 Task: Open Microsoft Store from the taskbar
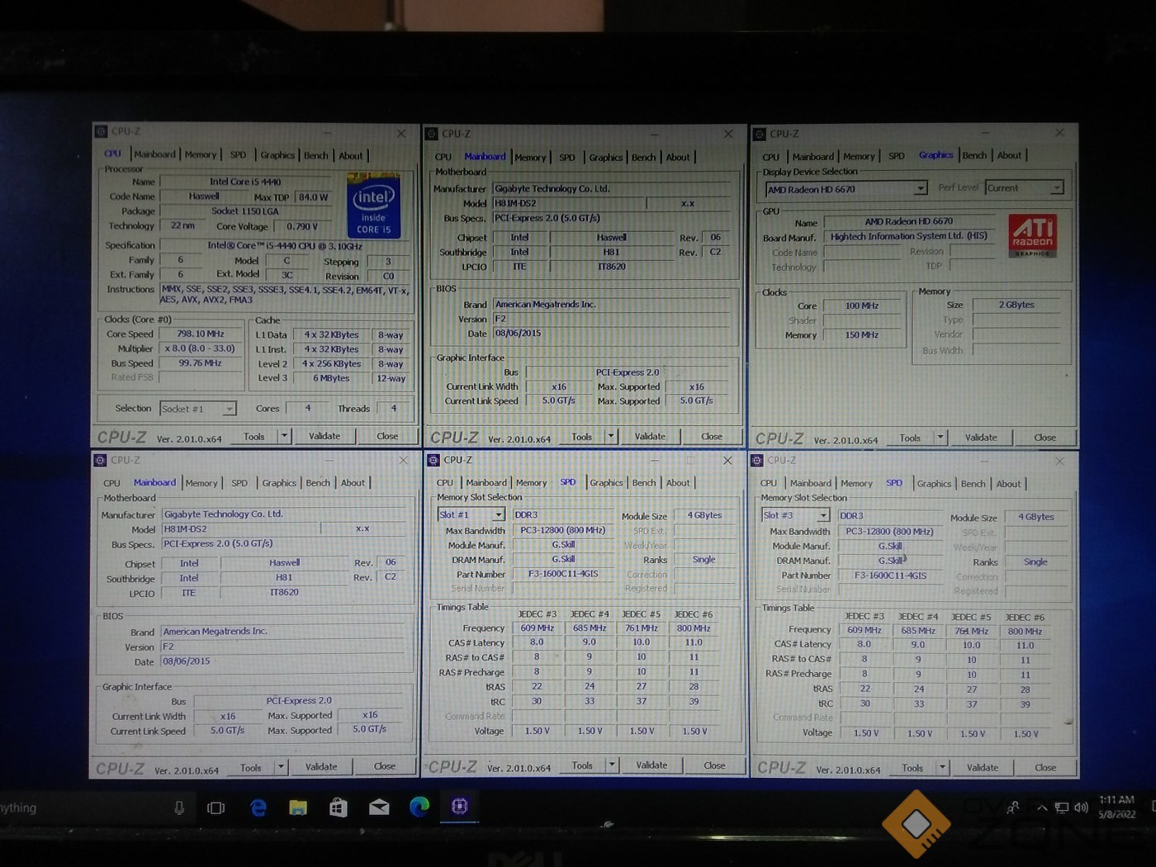(339, 807)
